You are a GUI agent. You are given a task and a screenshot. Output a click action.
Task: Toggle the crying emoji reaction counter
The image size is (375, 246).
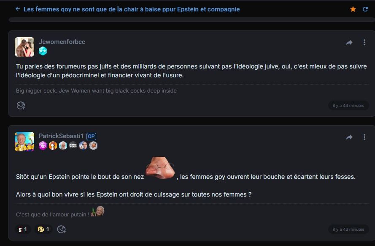pos(43,229)
